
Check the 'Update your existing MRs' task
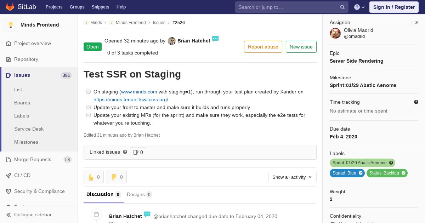coord(89,115)
